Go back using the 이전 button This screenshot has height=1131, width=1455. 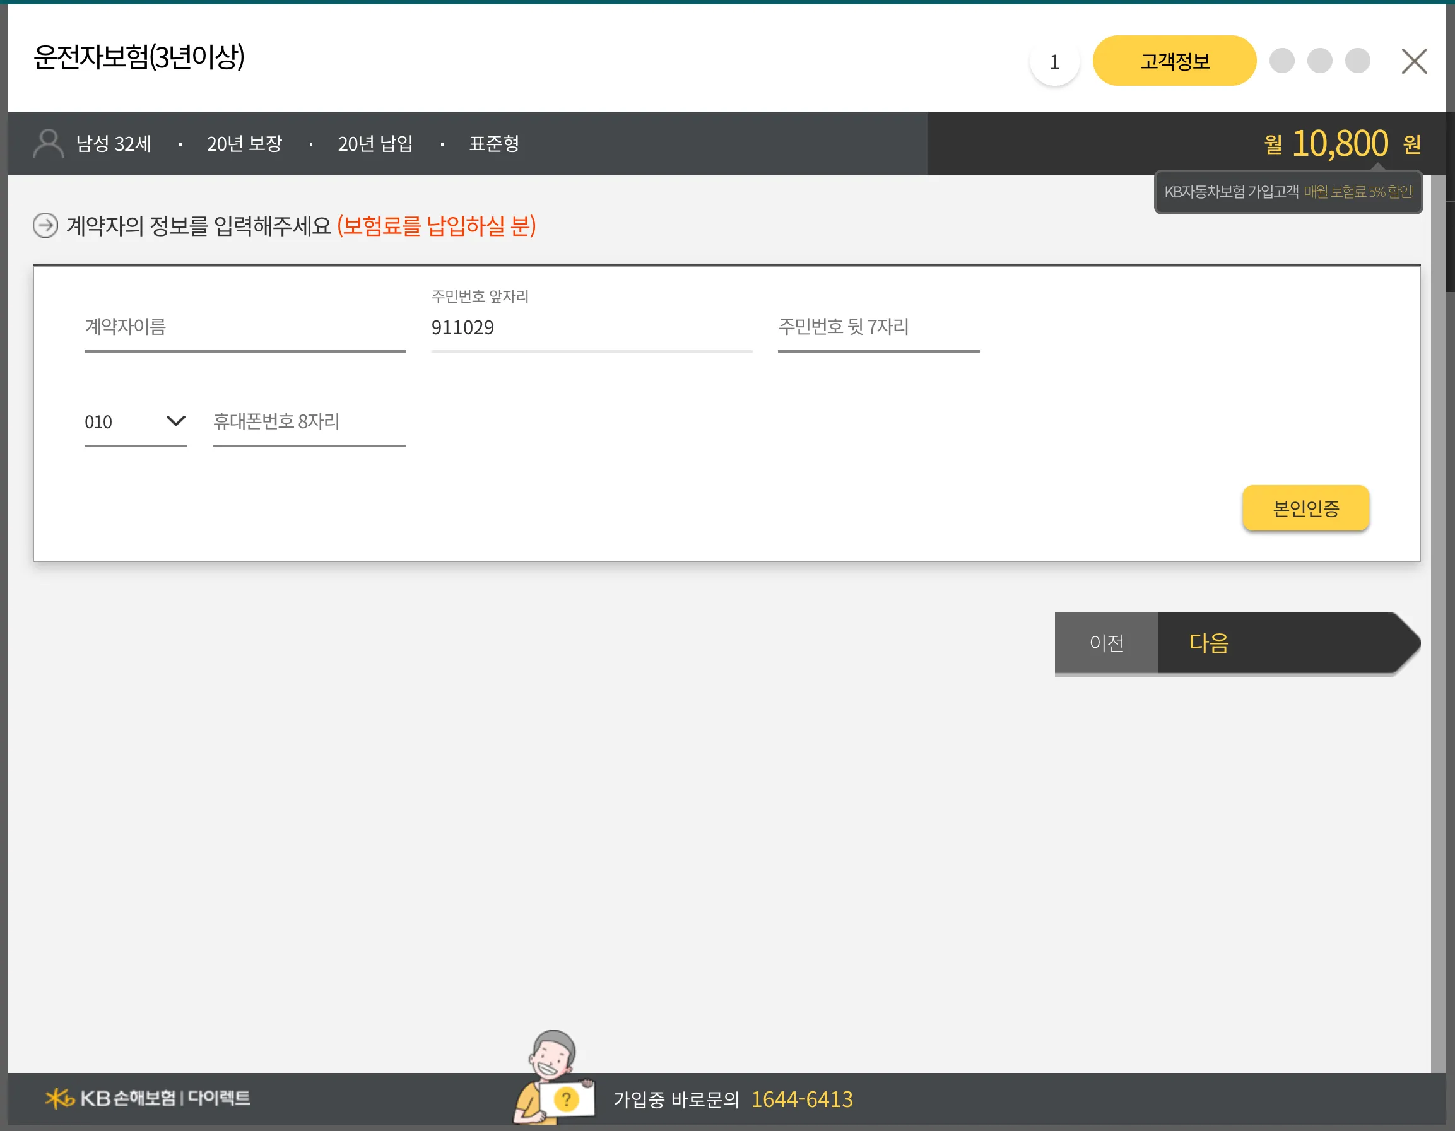[1106, 643]
